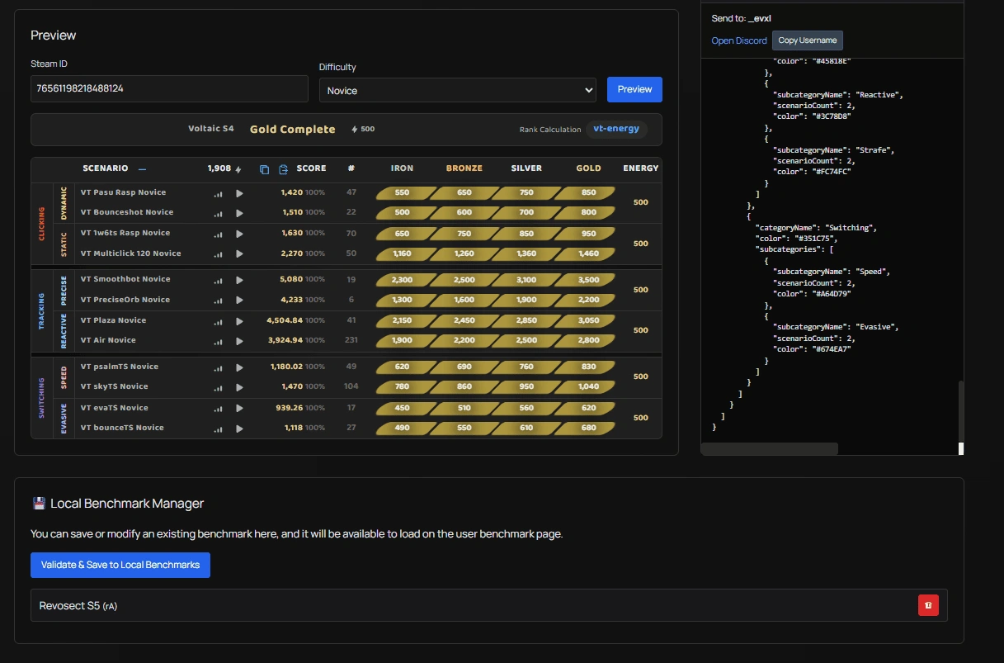
Task: Click Validate & Save to Local Benchmarks
Action: (x=120, y=565)
